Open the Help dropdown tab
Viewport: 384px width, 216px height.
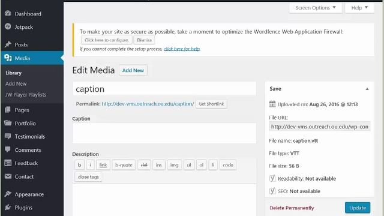click(359, 8)
